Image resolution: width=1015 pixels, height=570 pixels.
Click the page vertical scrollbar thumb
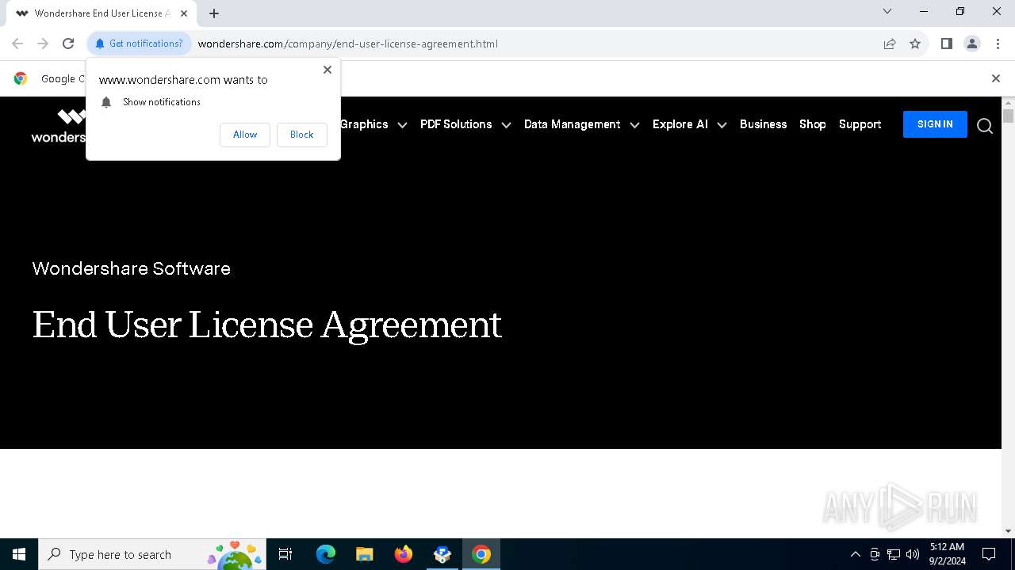point(1008,116)
